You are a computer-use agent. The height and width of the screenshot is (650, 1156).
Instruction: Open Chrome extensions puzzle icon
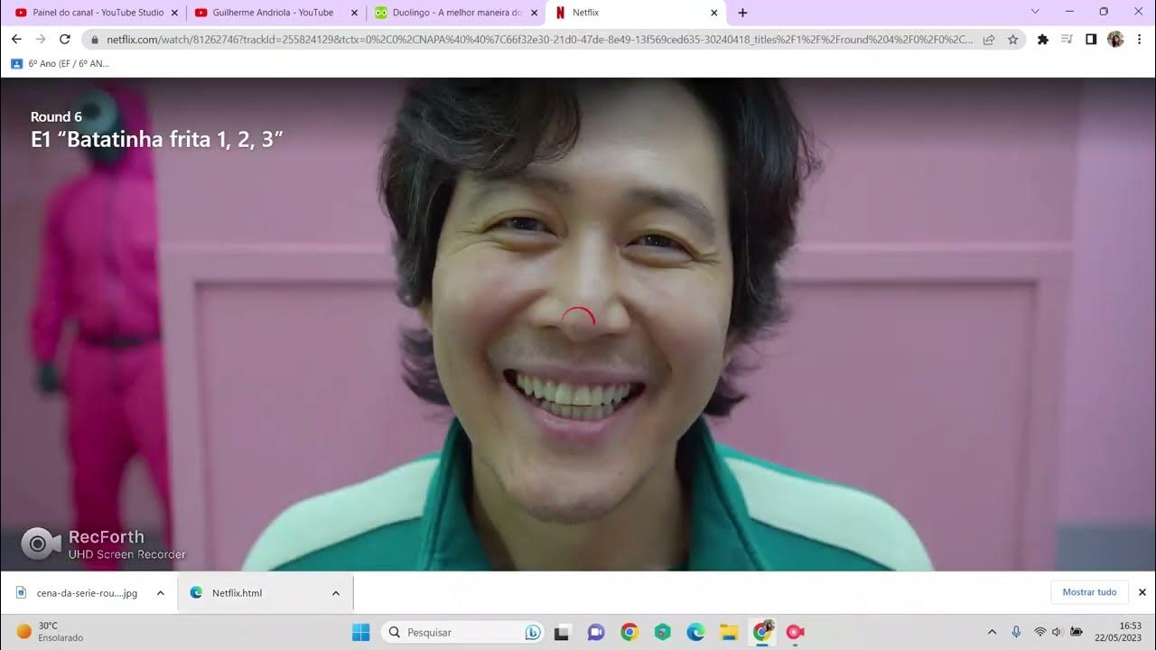tap(1043, 40)
